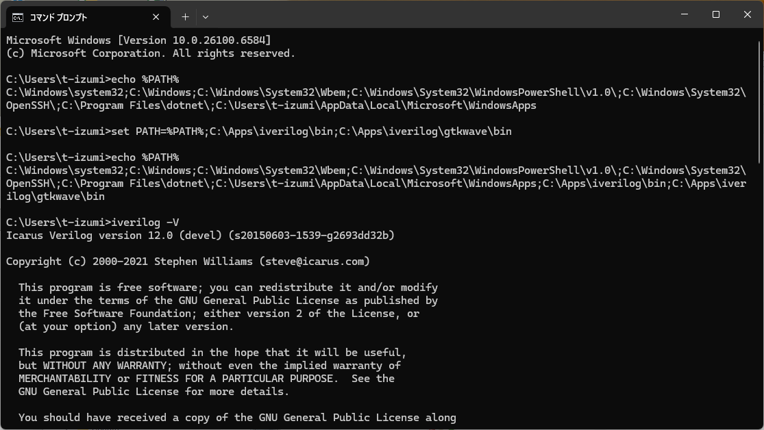Screen dimensions: 764x430
Task: Close the terminal window
Action: click(747, 14)
